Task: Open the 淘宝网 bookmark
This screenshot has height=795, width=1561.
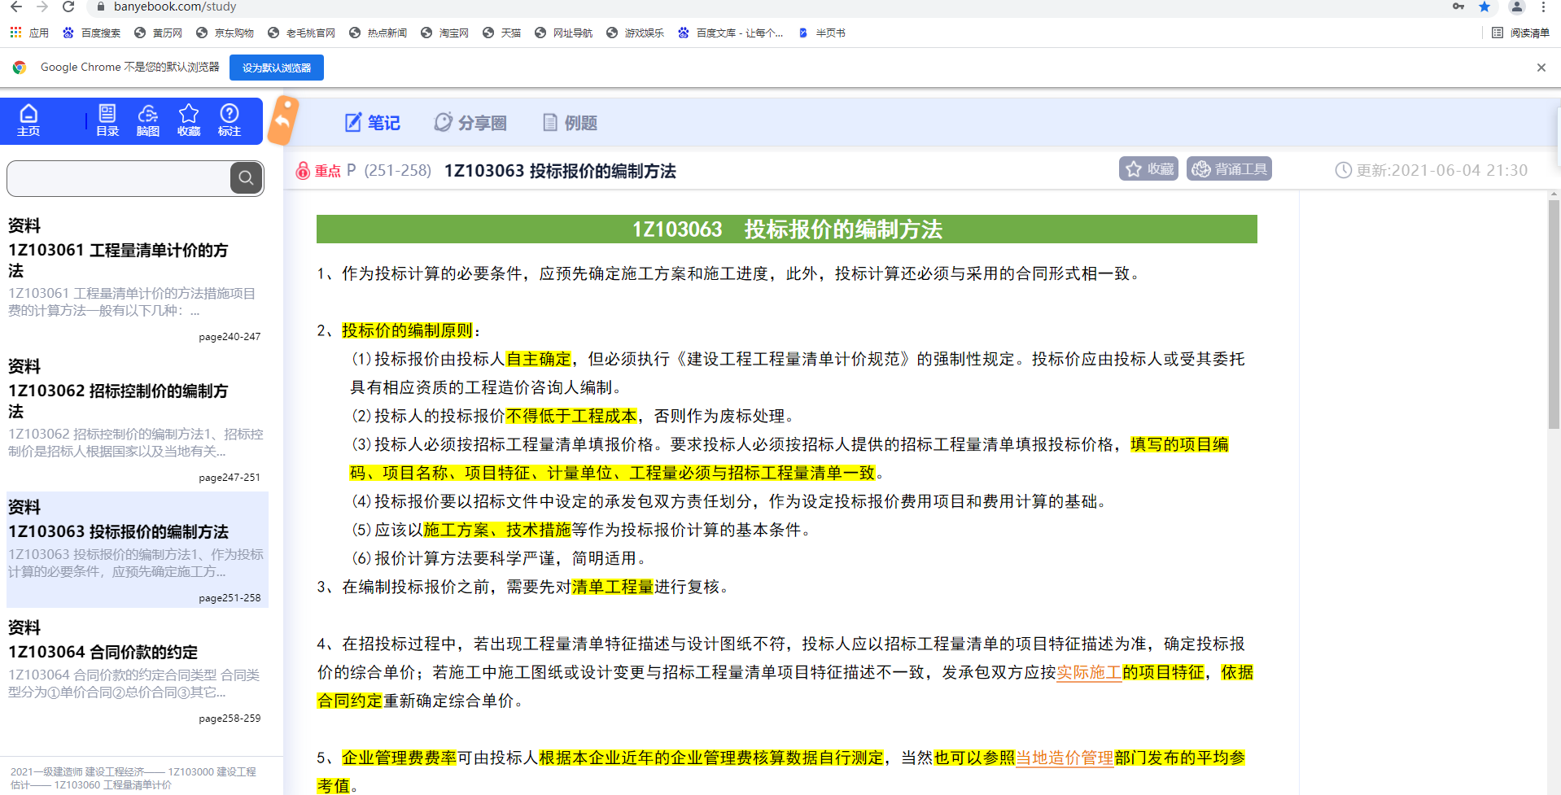Action: tap(444, 33)
